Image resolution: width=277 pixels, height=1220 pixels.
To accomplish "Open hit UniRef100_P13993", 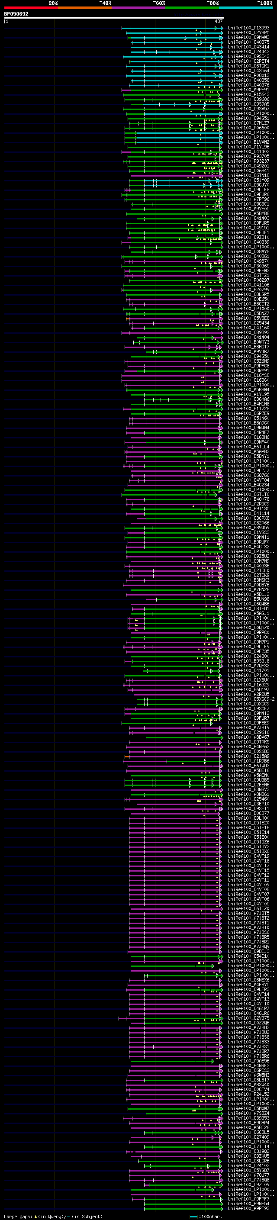I will [248, 28].
